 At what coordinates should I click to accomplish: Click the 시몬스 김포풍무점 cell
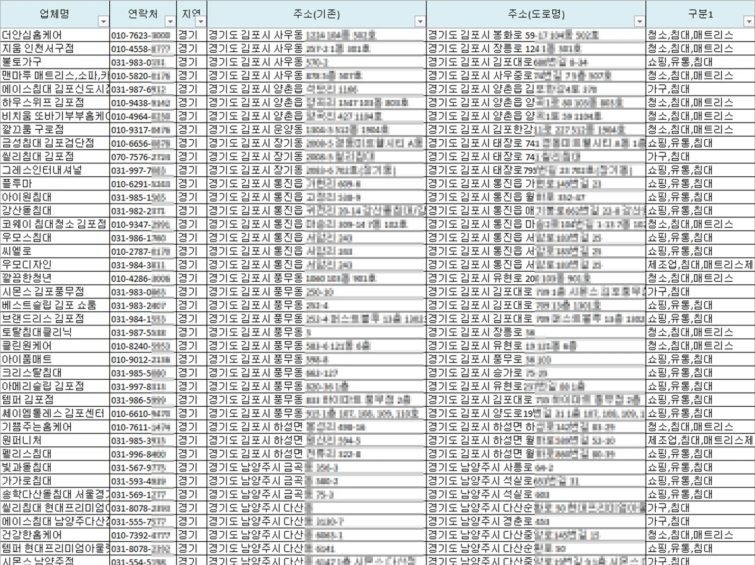click(55, 292)
